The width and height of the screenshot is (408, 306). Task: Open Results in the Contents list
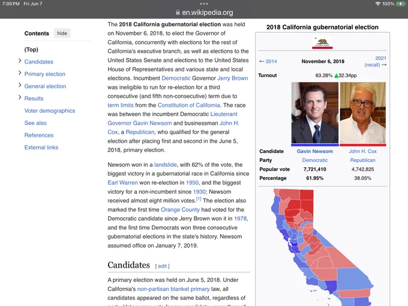point(34,98)
